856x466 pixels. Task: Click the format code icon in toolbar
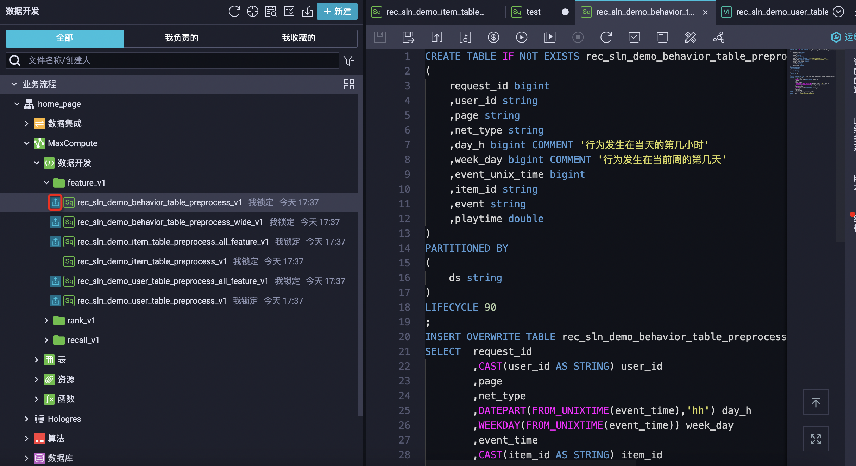click(690, 37)
